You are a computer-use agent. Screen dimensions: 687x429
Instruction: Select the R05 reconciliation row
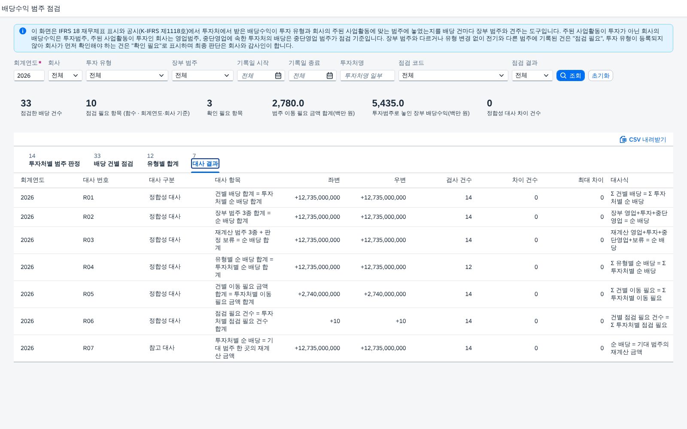[x=343, y=294]
